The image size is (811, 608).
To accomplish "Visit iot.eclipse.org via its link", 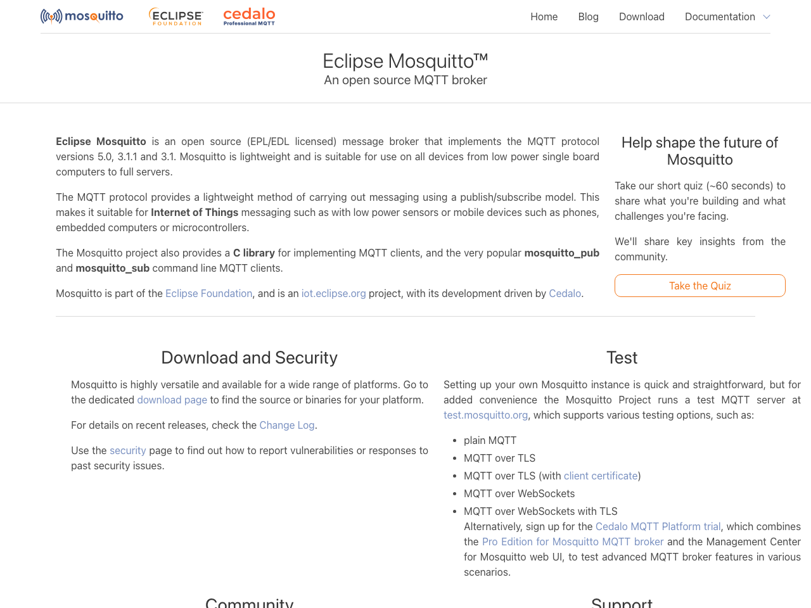I will coord(333,293).
